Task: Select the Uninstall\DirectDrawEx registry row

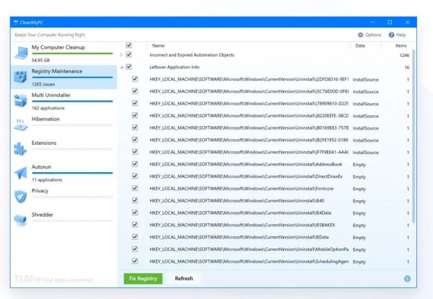Action: tap(266, 177)
